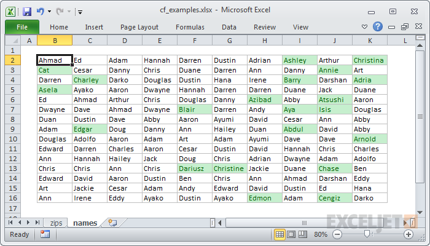Switch to the Data tab

[x=229, y=27]
